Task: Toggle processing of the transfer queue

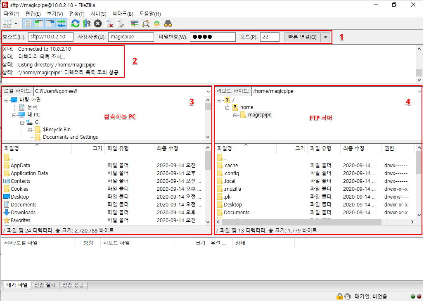Action: coord(87,24)
